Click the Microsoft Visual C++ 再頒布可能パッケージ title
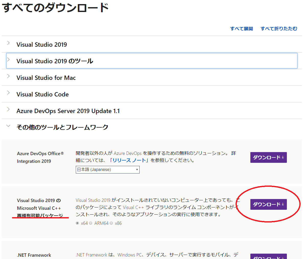 (40, 208)
